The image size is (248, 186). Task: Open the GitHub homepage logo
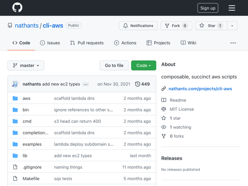17,7
